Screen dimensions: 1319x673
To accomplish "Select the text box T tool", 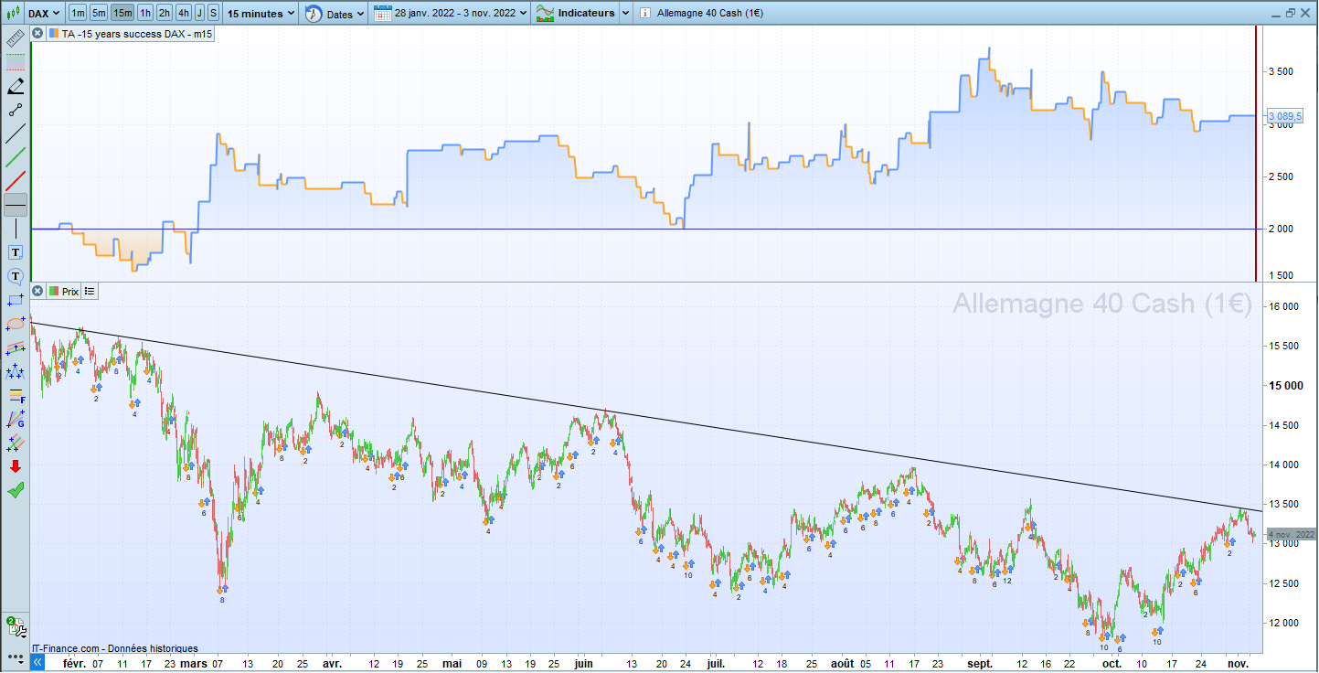I will tap(16, 252).
